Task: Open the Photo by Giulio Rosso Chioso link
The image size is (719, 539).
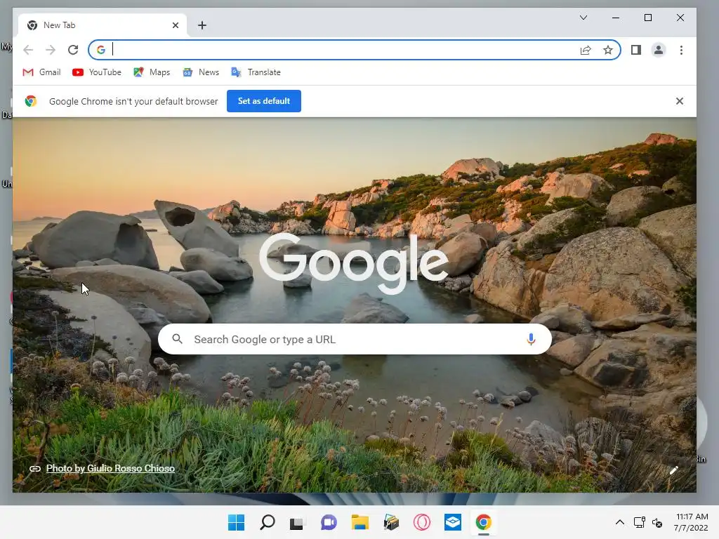Action: tap(110, 468)
